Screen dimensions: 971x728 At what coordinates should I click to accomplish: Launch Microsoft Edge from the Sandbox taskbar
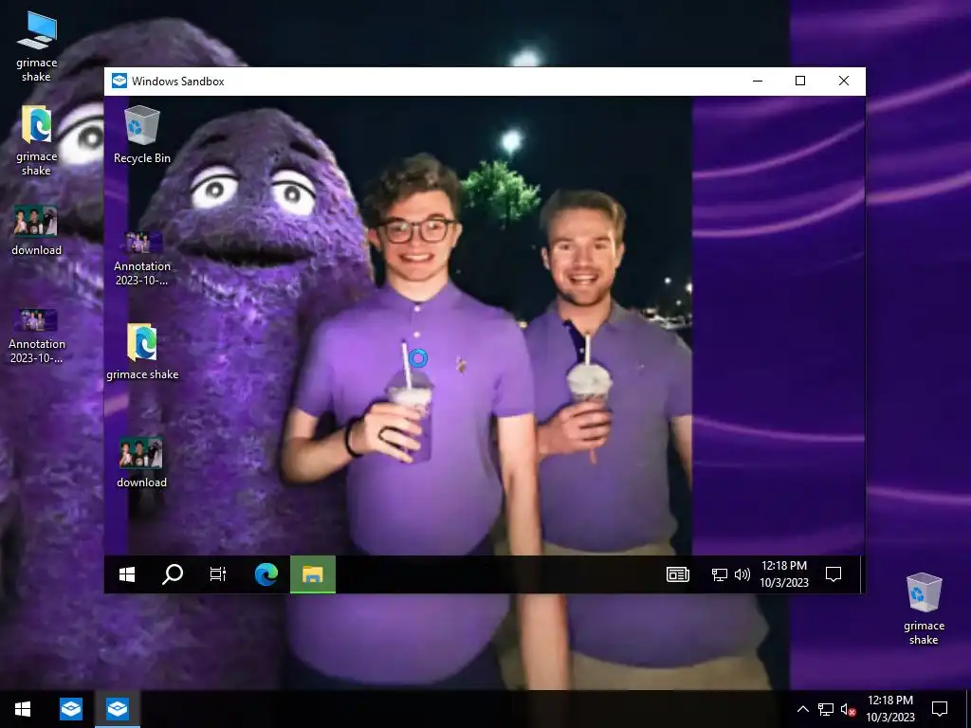click(266, 574)
